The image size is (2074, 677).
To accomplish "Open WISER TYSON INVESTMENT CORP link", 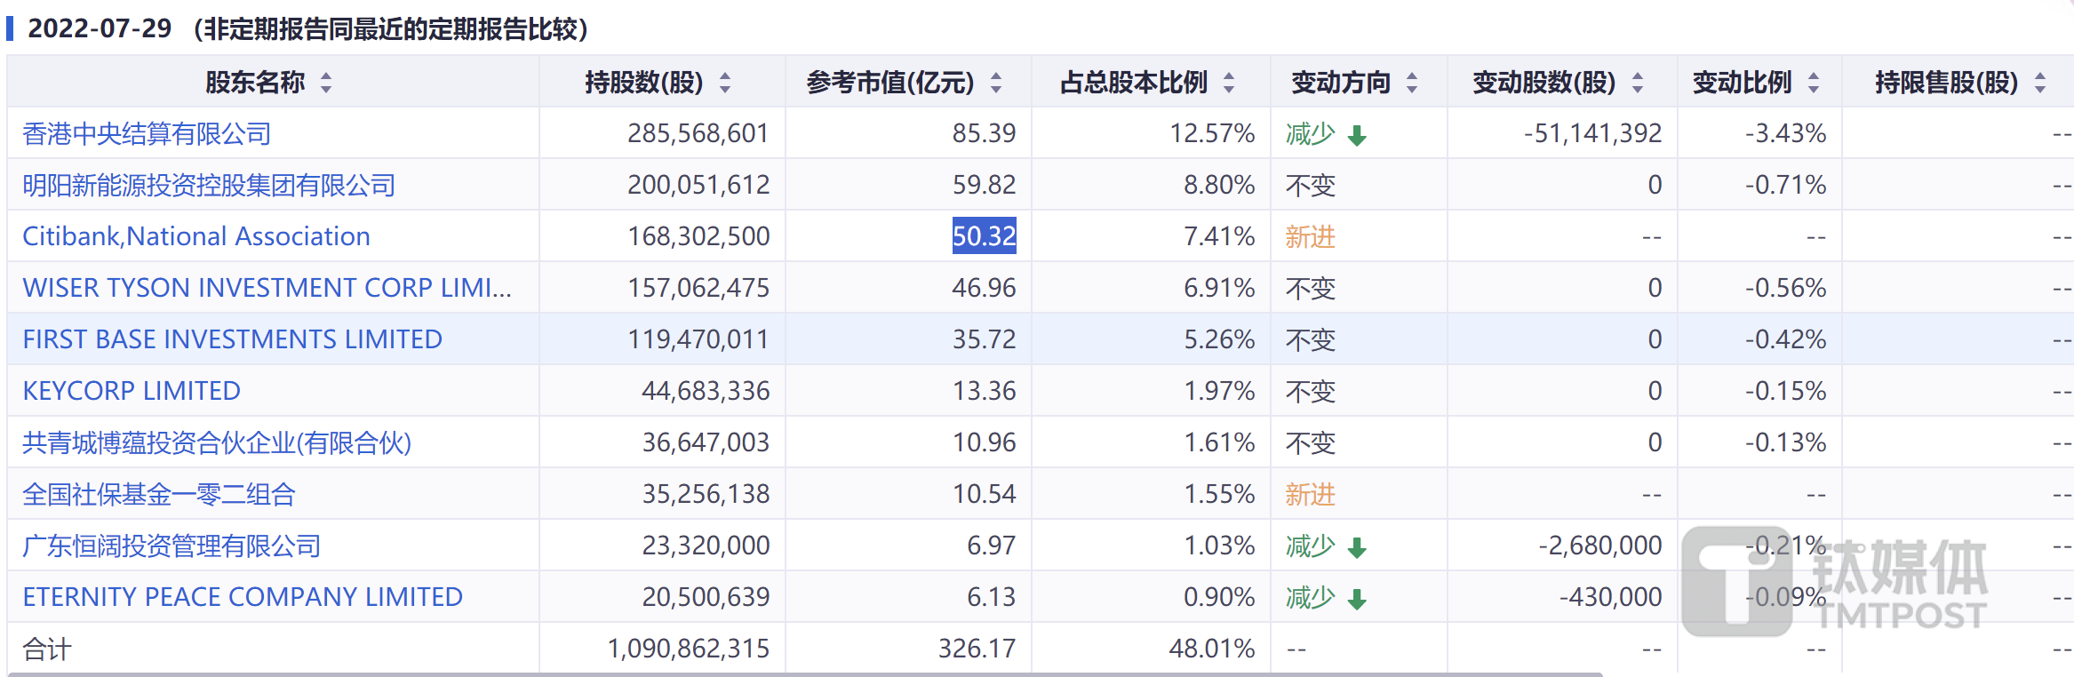I will 267,288.
